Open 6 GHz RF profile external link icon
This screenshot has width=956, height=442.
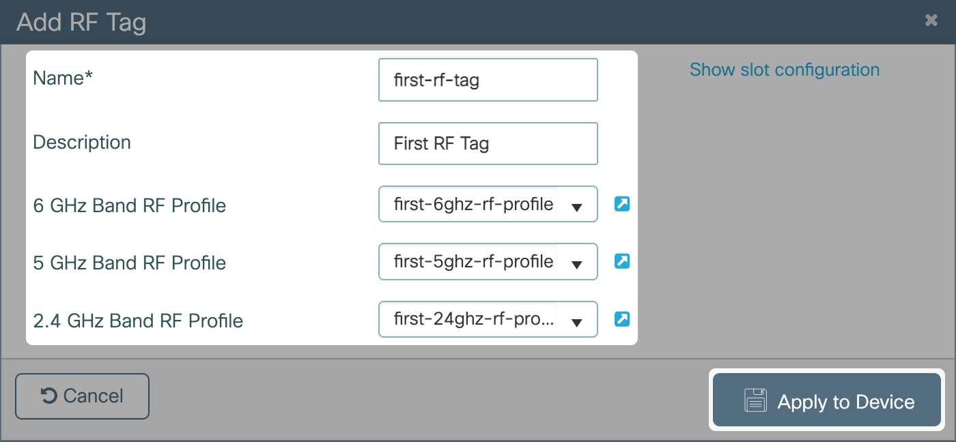[621, 204]
